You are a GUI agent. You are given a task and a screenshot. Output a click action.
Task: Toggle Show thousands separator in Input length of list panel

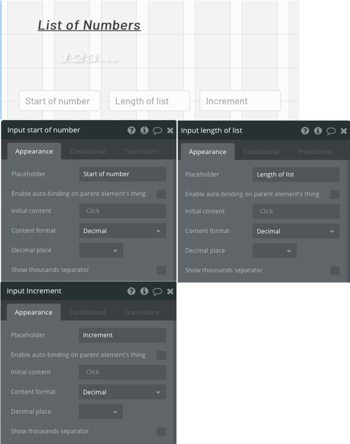335,270
